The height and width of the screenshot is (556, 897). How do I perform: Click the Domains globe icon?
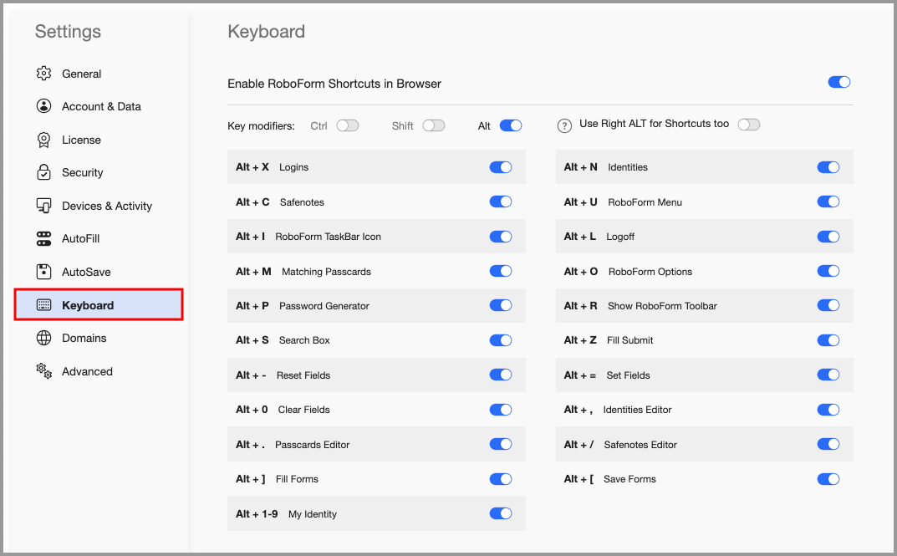click(x=43, y=338)
